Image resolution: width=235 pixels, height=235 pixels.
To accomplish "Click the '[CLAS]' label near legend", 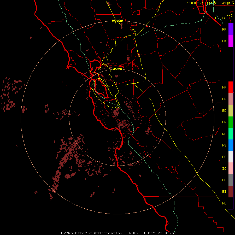I will (221, 18).
